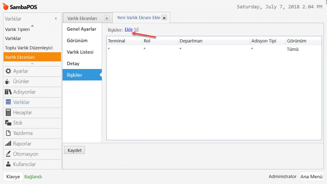Click the Ayarlar gear icon
This screenshot has height=184, width=327.
(x=8, y=71)
